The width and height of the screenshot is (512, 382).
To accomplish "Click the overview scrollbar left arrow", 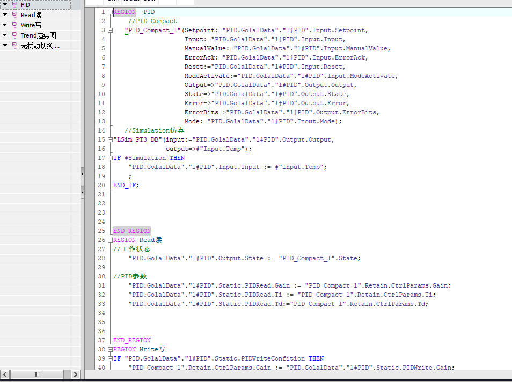I will click(x=5, y=374).
